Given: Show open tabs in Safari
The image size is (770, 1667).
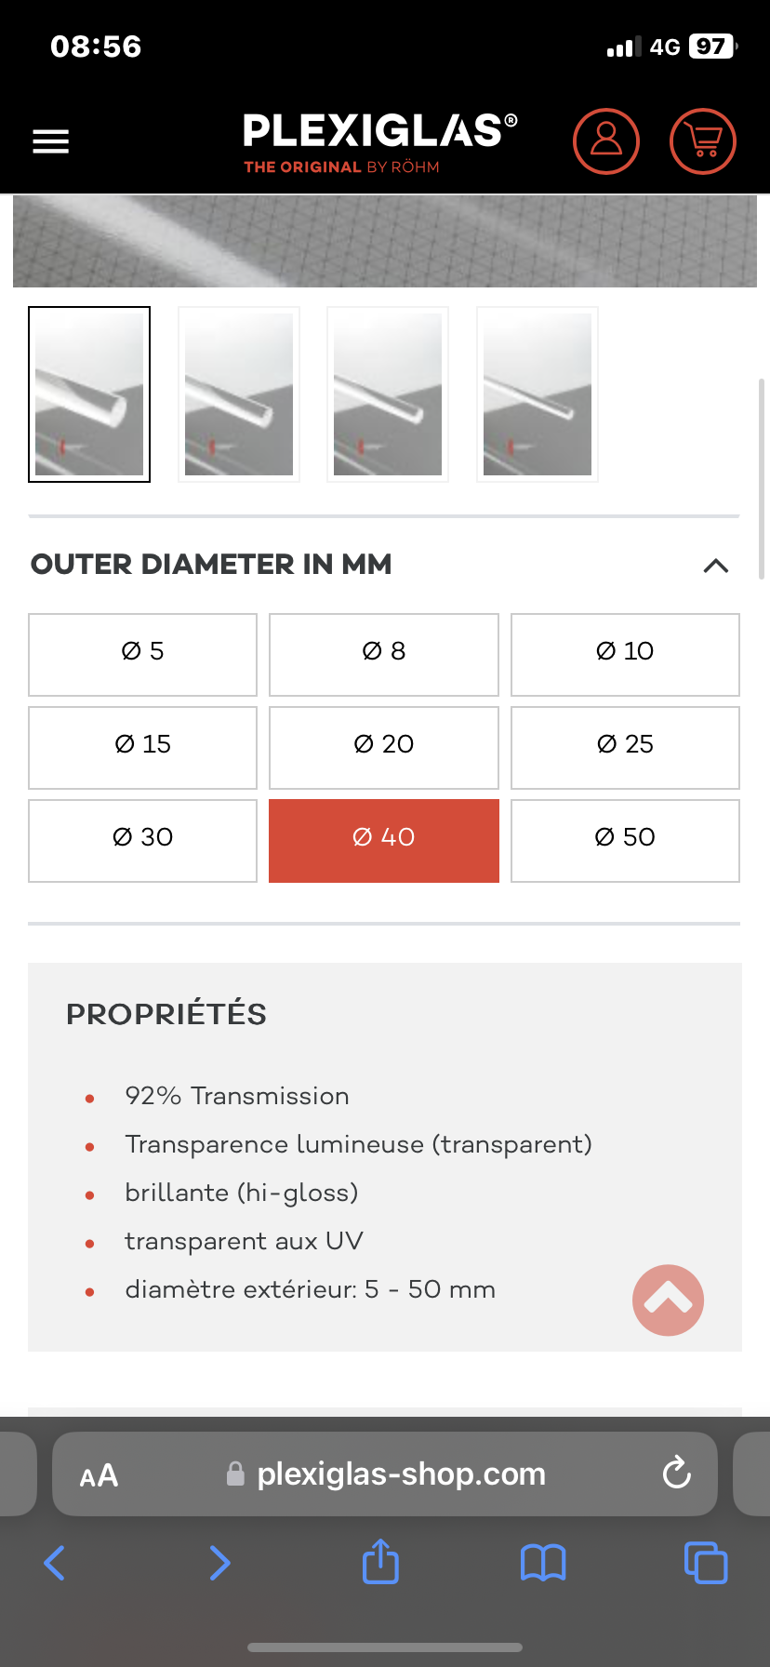Looking at the screenshot, I should pyautogui.click(x=706, y=1563).
